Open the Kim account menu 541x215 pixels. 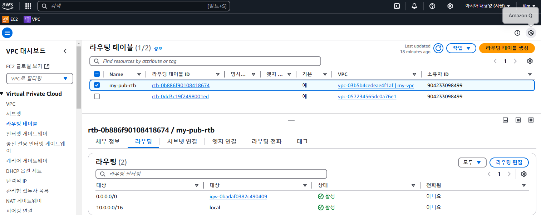click(529, 6)
